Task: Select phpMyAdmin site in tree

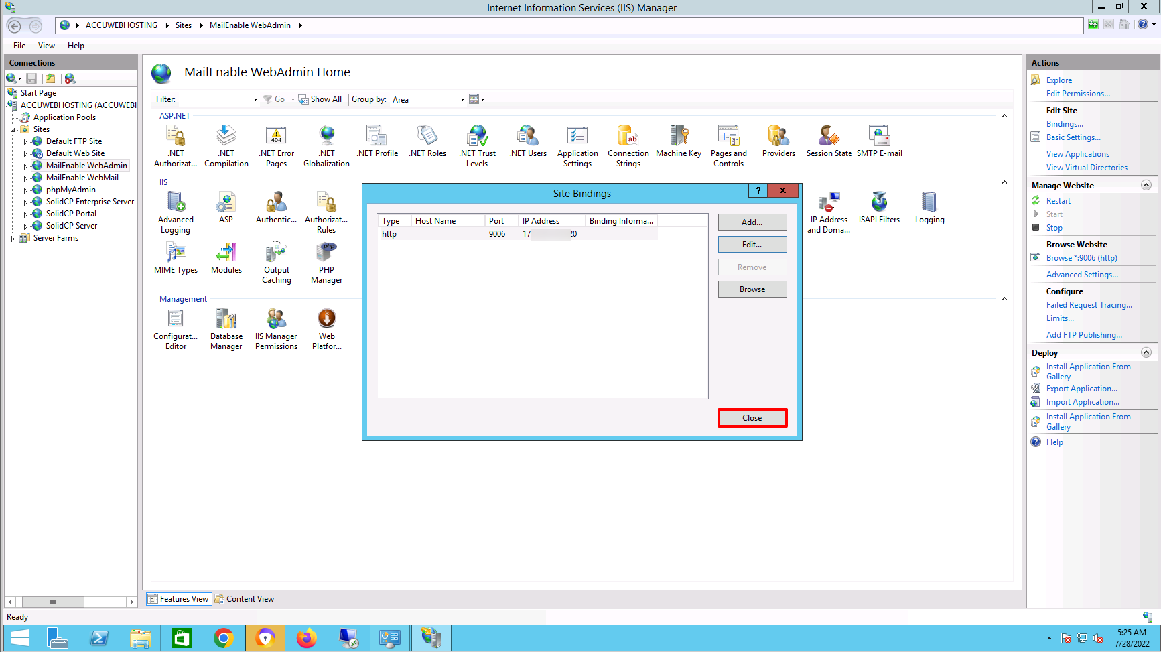Action: pyautogui.click(x=70, y=190)
